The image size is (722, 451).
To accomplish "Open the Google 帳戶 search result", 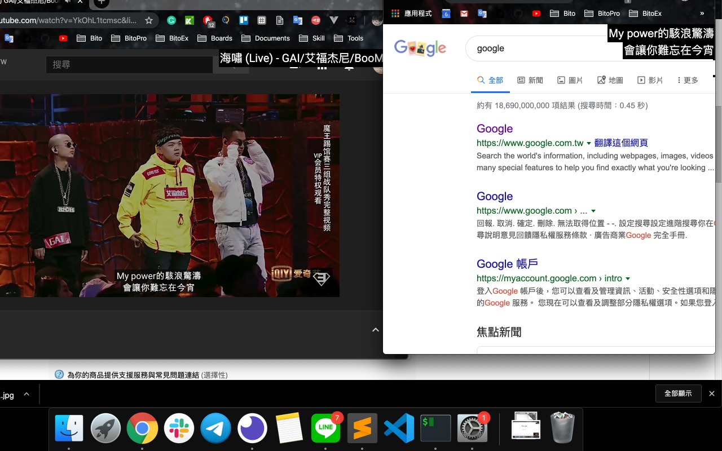I will tap(507, 264).
